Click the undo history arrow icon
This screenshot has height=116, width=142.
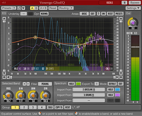(19, 8)
